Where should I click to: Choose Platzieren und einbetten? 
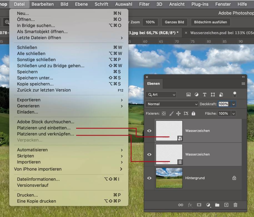pos(44,128)
